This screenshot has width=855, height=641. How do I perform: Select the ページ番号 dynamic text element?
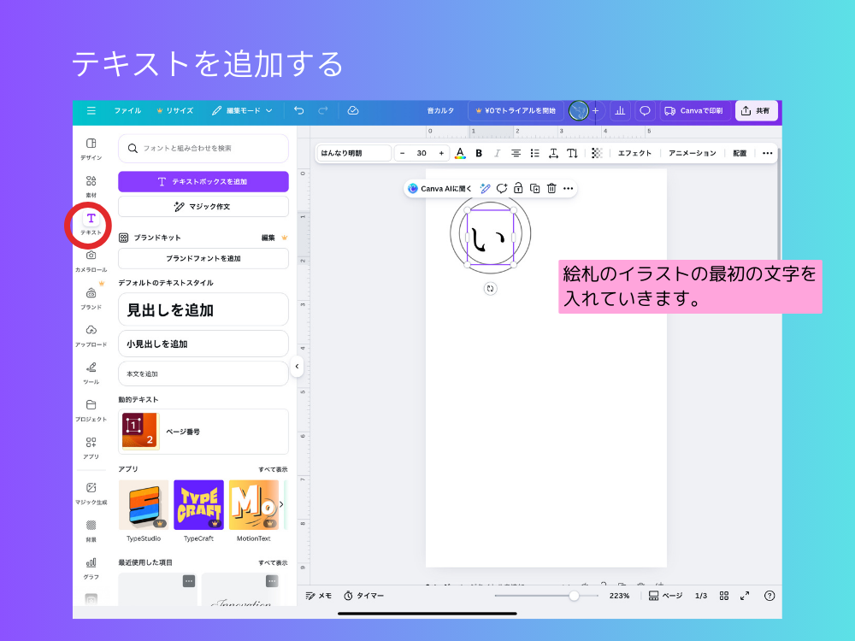[203, 431]
